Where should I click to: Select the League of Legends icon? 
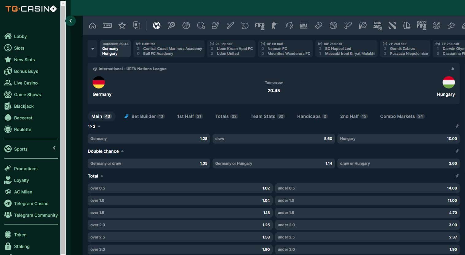point(407,26)
